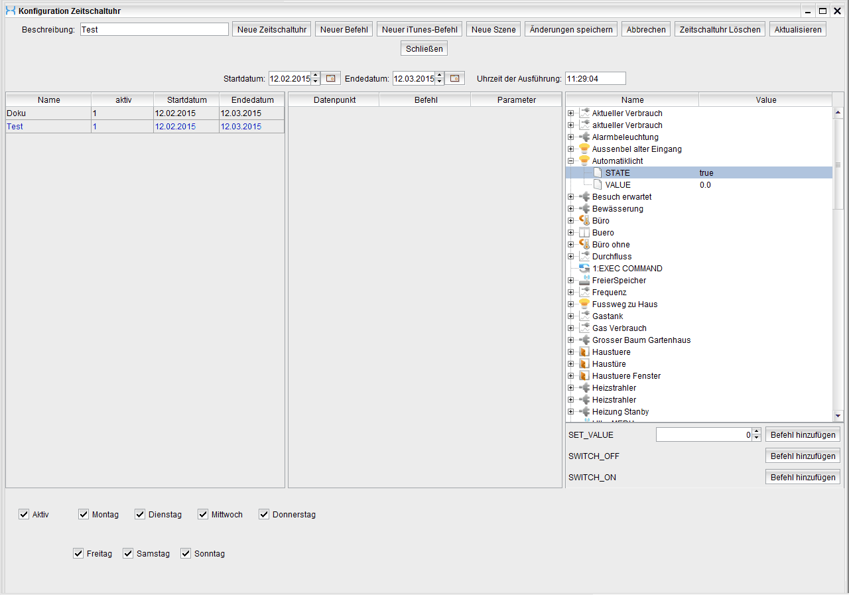Click the thermostat icon beside Büro ohne
Image resolution: width=849 pixels, height=595 pixels.
click(584, 245)
